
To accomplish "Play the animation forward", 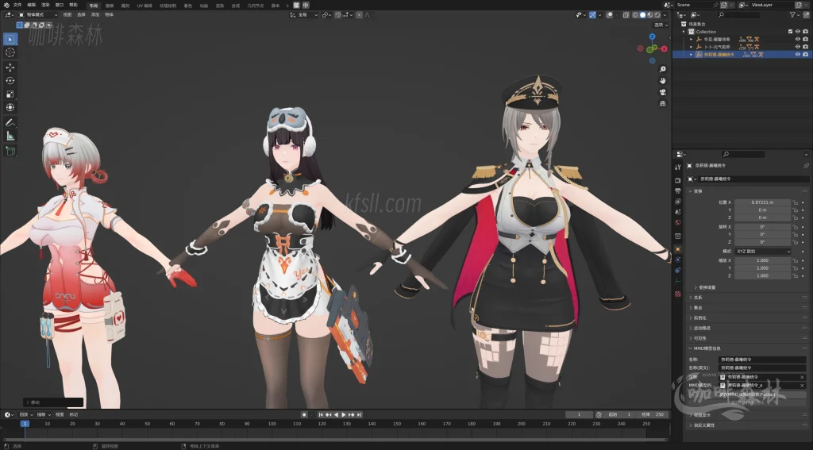I will coord(344,415).
